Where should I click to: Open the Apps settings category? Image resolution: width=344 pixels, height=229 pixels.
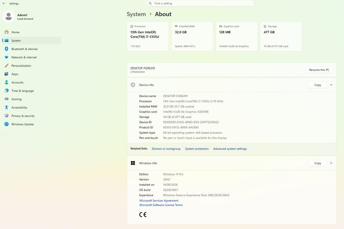click(x=32, y=74)
